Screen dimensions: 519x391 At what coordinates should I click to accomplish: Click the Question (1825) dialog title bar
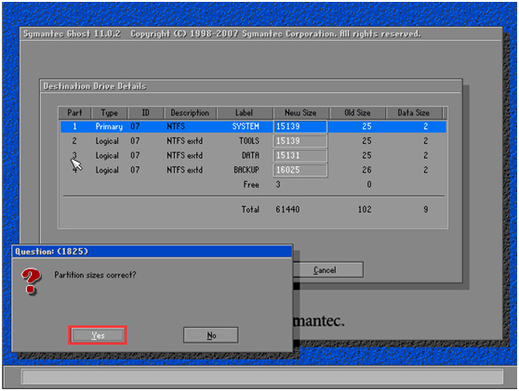[x=152, y=252]
